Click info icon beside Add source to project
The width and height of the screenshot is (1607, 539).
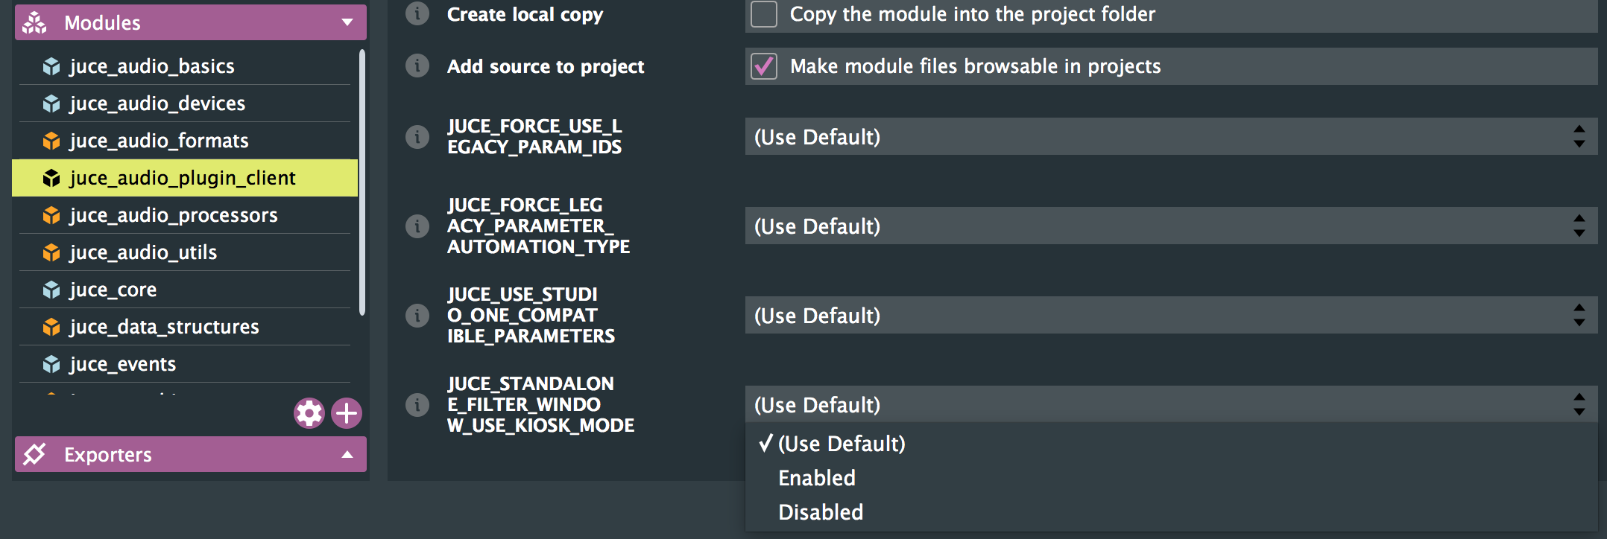417,66
